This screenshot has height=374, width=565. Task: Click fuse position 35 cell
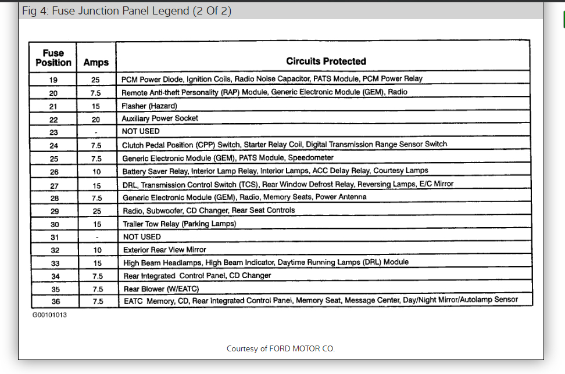click(x=55, y=289)
